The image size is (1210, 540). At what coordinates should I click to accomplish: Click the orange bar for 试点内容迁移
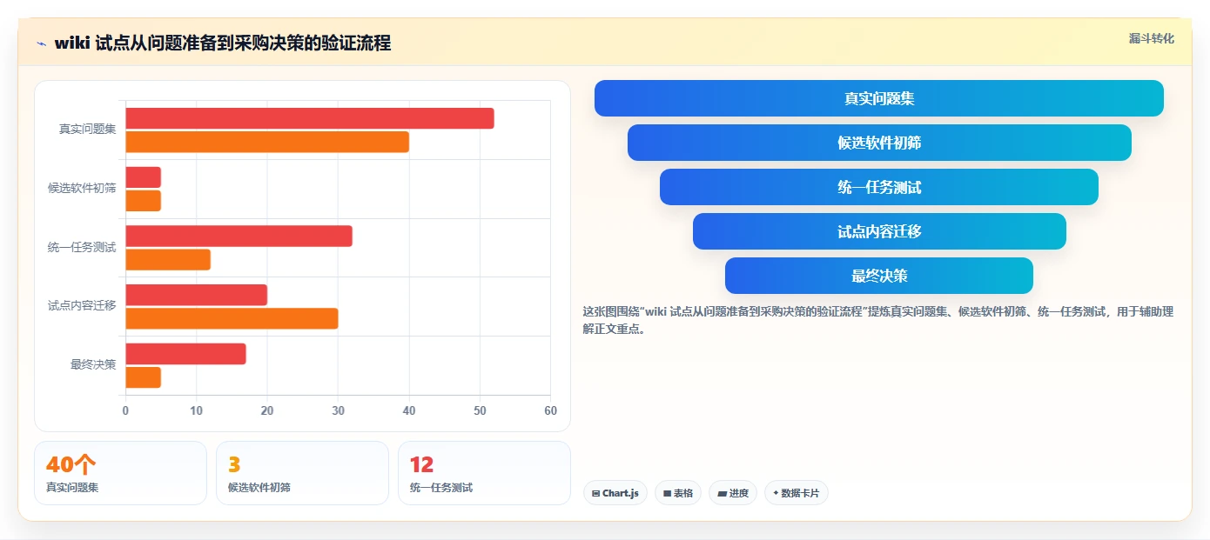pyautogui.click(x=232, y=318)
